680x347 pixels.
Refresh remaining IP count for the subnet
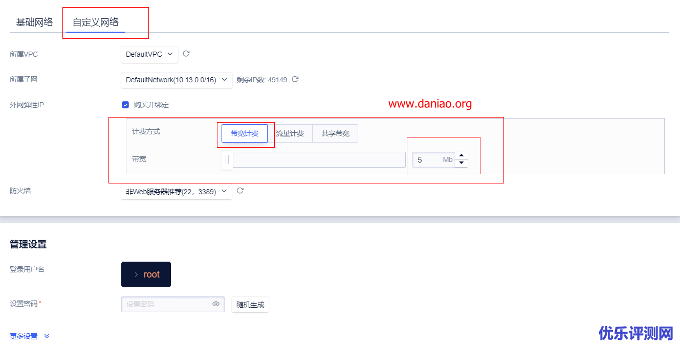point(295,79)
